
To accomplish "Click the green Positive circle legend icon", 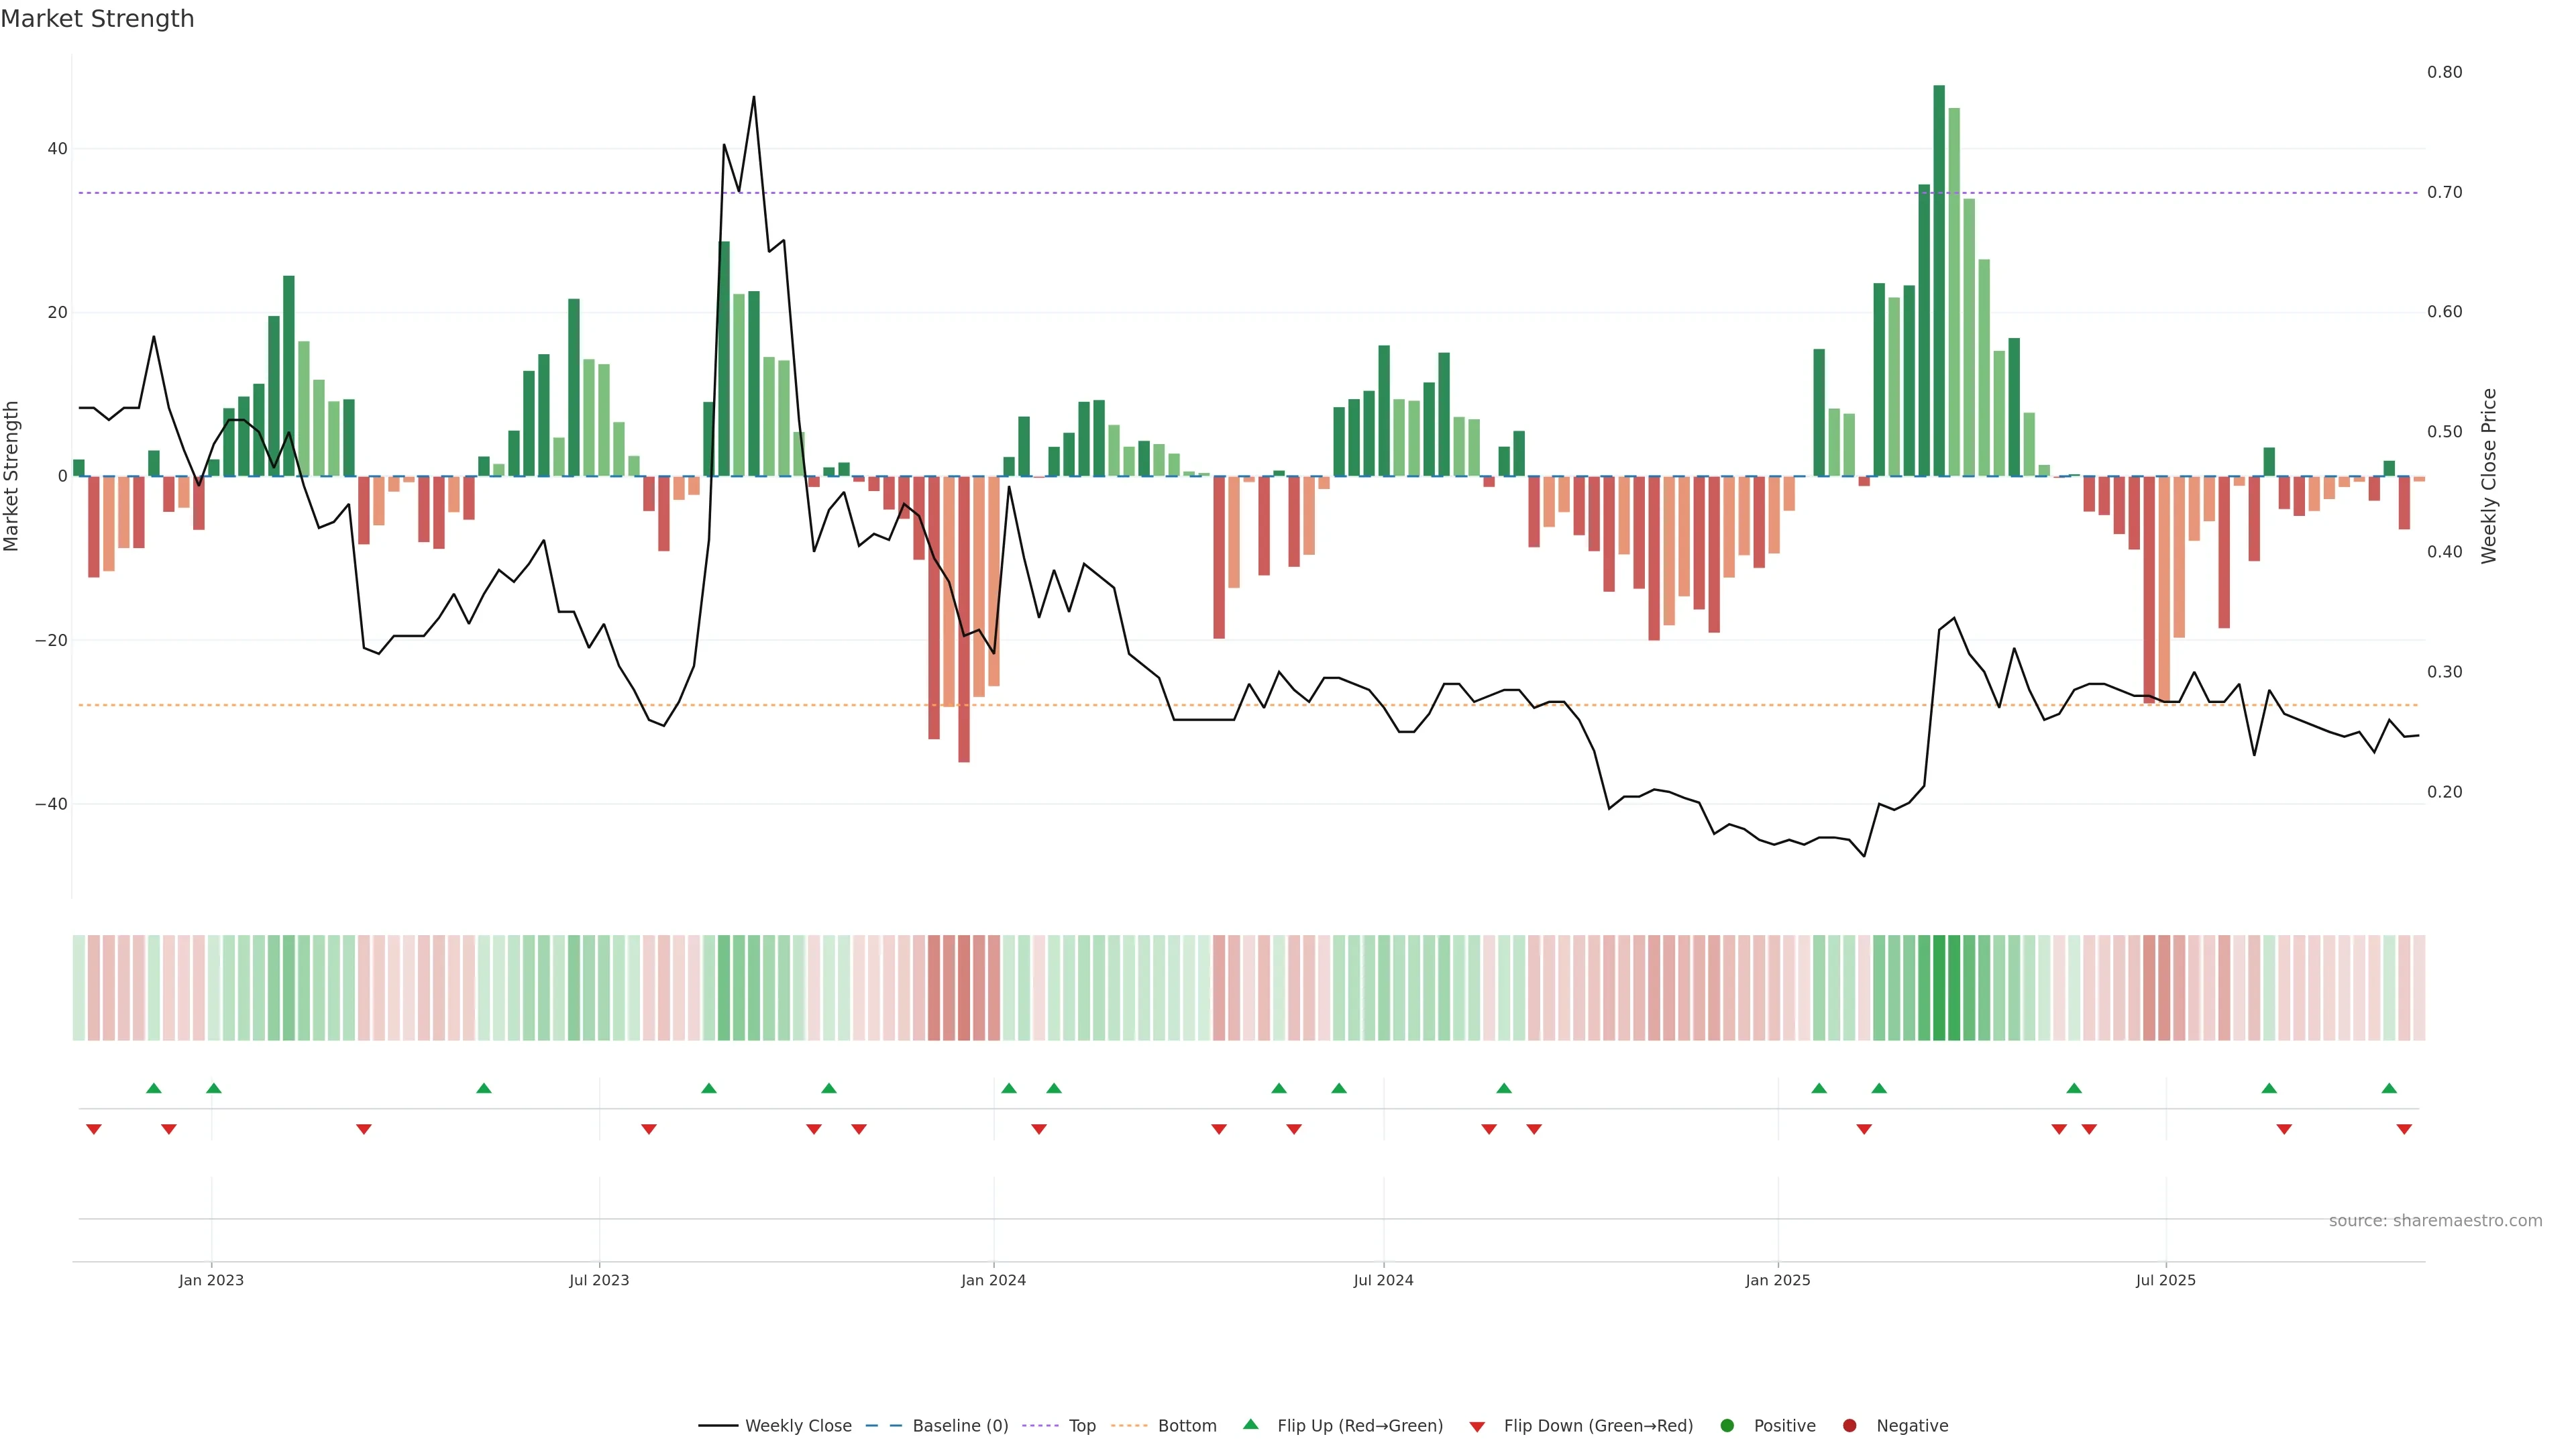I will [1727, 1425].
